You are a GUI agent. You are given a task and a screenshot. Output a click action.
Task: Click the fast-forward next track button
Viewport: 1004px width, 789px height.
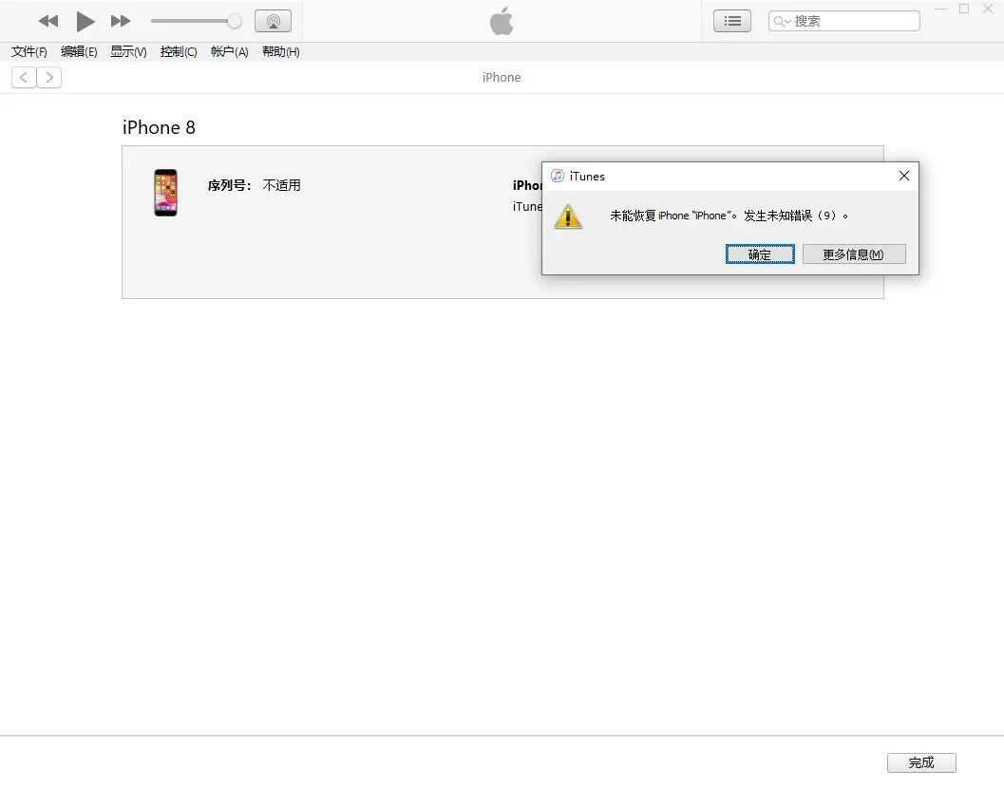(121, 21)
